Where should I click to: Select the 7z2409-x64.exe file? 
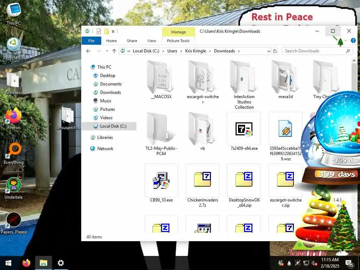pos(244,131)
